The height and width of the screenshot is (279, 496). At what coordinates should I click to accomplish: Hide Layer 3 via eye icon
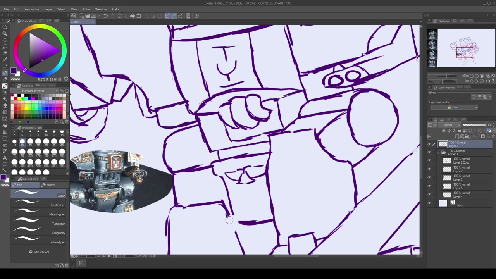[429, 177]
